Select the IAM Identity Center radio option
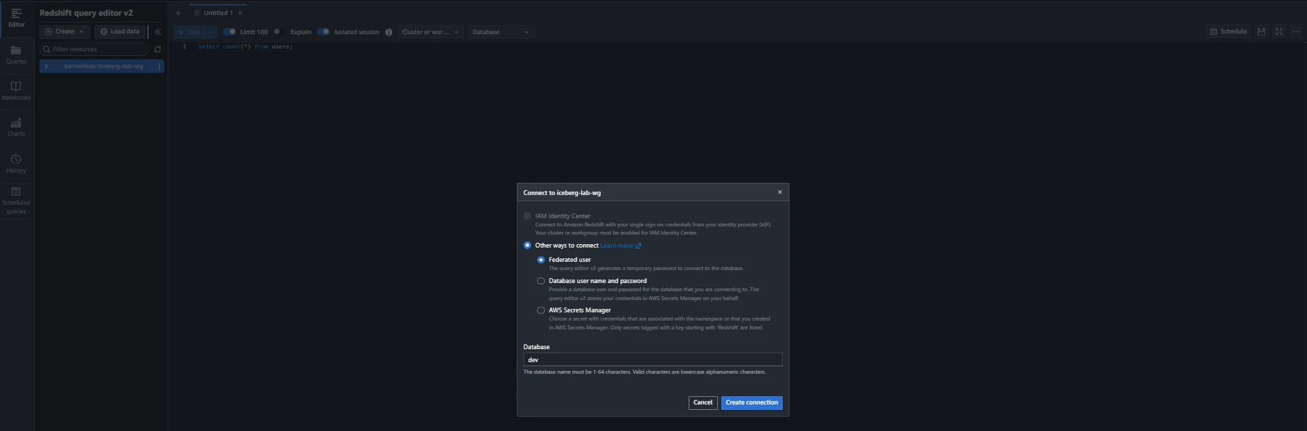This screenshot has height=431, width=1307. [x=527, y=215]
